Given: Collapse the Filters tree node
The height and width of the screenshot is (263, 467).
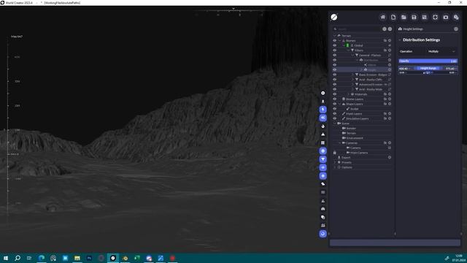Looking at the screenshot, I should click(x=348, y=50).
